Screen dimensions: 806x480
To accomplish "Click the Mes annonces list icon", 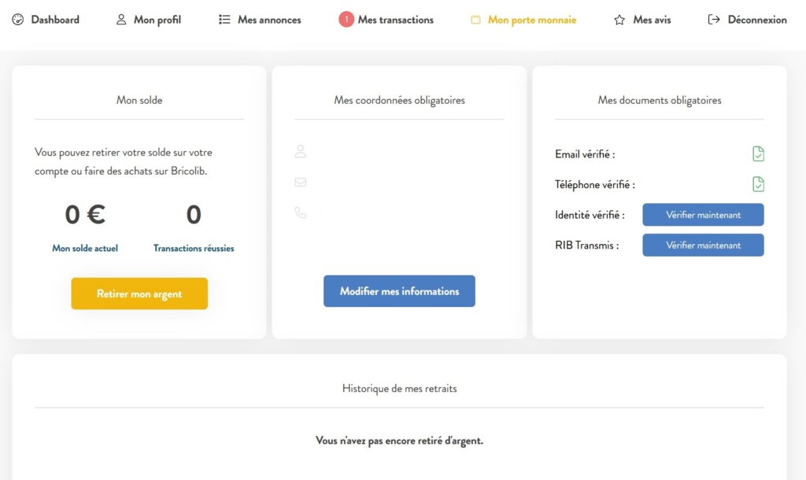I will click(x=224, y=20).
